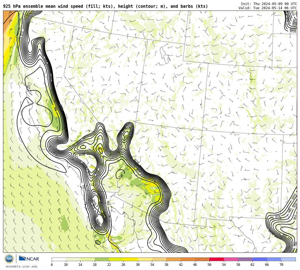Click the colorbar tick label 58
Viewport: 300px width, 270px height.
point(238,265)
